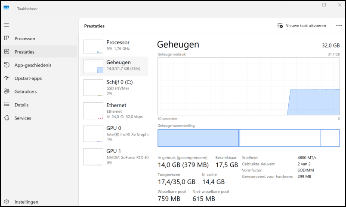The height and width of the screenshot is (207, 346).
Task: Select GPU 0 Intel Iris Xe item
Action: (114, 133)
